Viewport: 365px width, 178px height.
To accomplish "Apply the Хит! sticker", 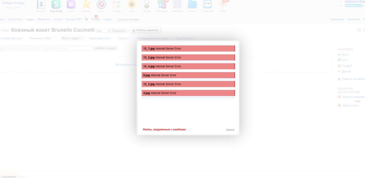I will (x=344, y=60).
